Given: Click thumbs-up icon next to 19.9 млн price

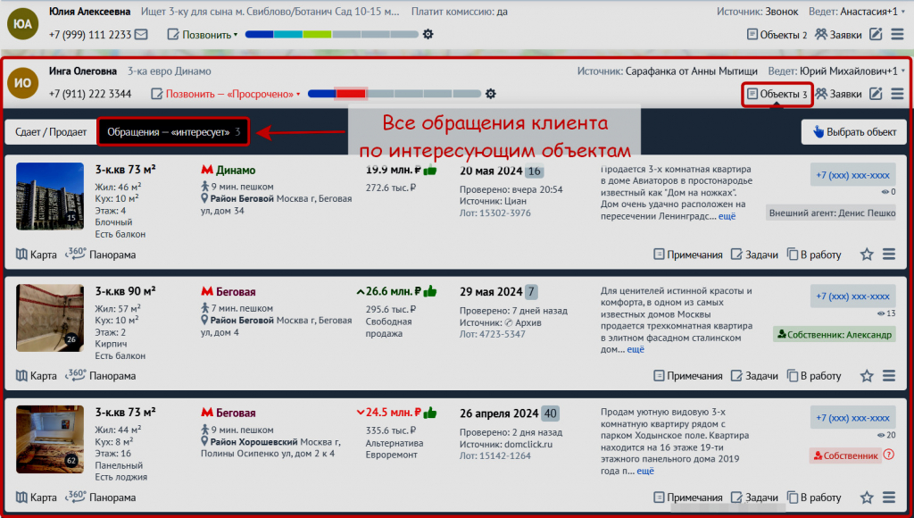Looking at the screenshot, I should coord(430,171).
